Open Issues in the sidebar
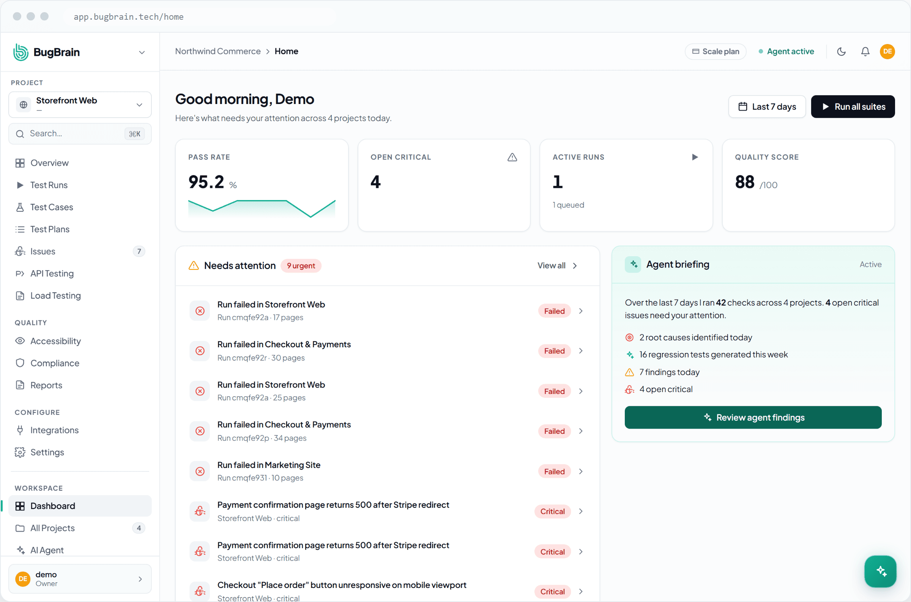The image size is (911, 602). (80, 252)
